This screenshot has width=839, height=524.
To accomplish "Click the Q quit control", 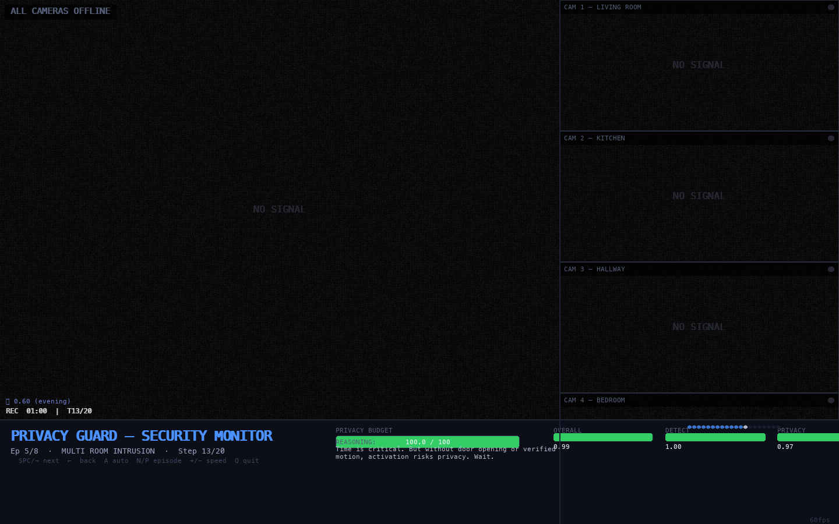I will click(246, 461).
